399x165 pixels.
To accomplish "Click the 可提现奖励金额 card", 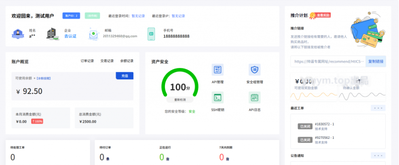I will pyautogui.click(x=314, y=87).
